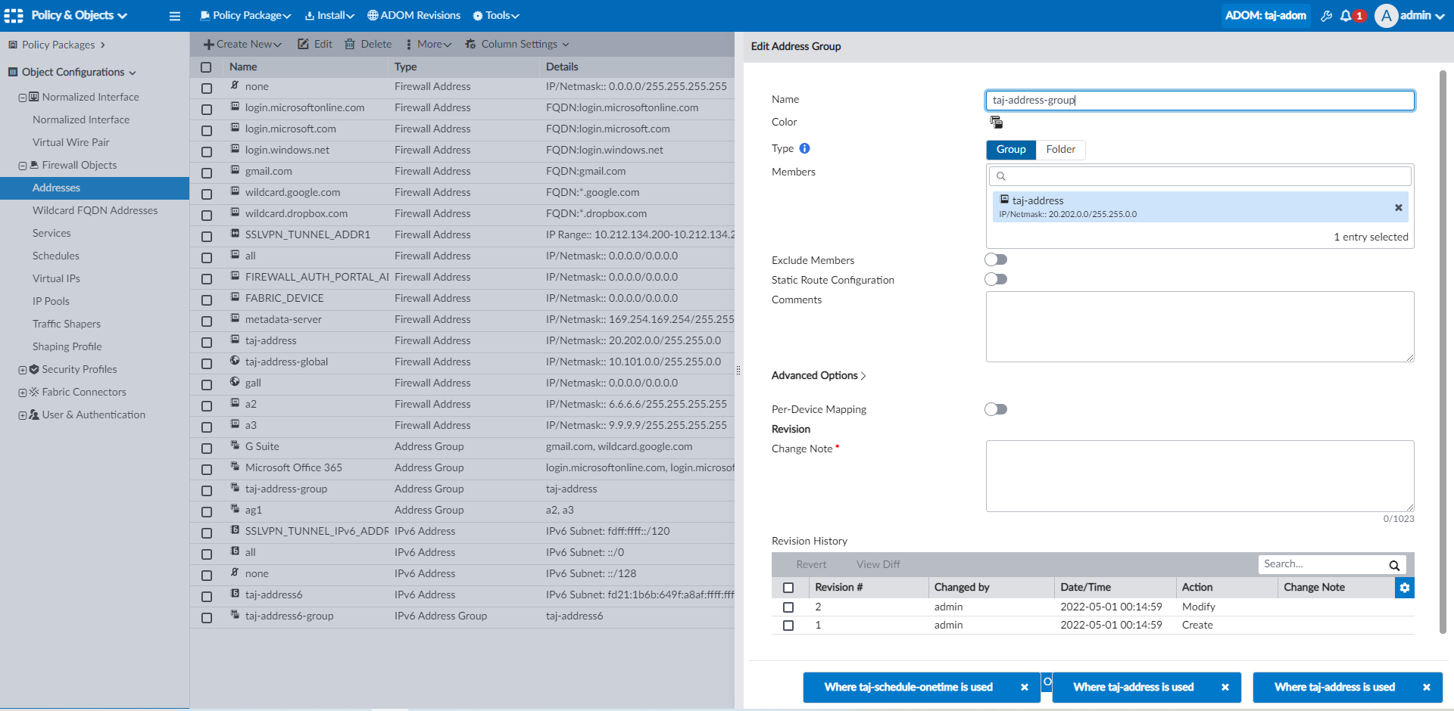This screenshot has width=1454, height=711.
Task: Expand Advanced Options section
Action: 818,376
